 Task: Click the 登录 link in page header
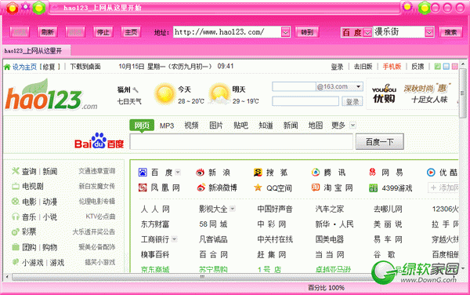coord(337,67)
